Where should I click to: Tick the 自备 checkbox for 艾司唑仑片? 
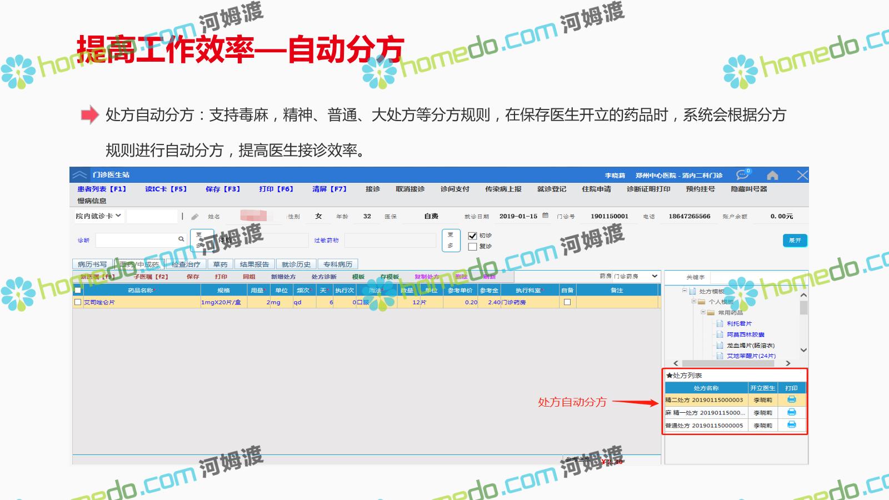[x=567, y=302]
